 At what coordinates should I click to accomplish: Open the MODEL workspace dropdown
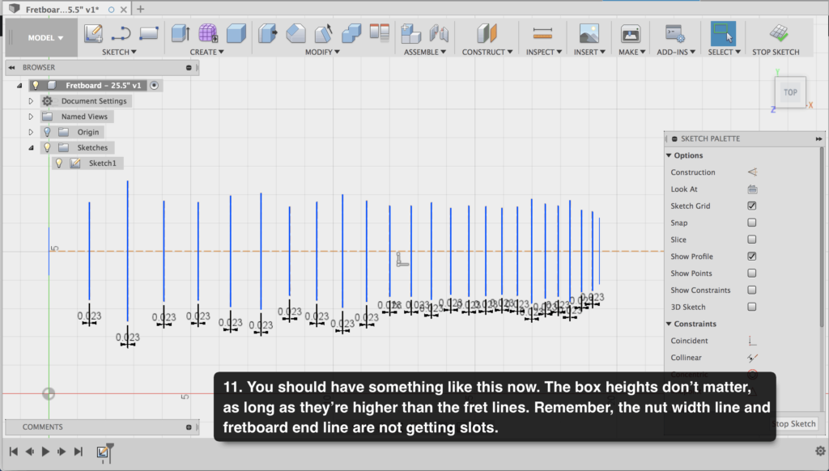(46, 37)
